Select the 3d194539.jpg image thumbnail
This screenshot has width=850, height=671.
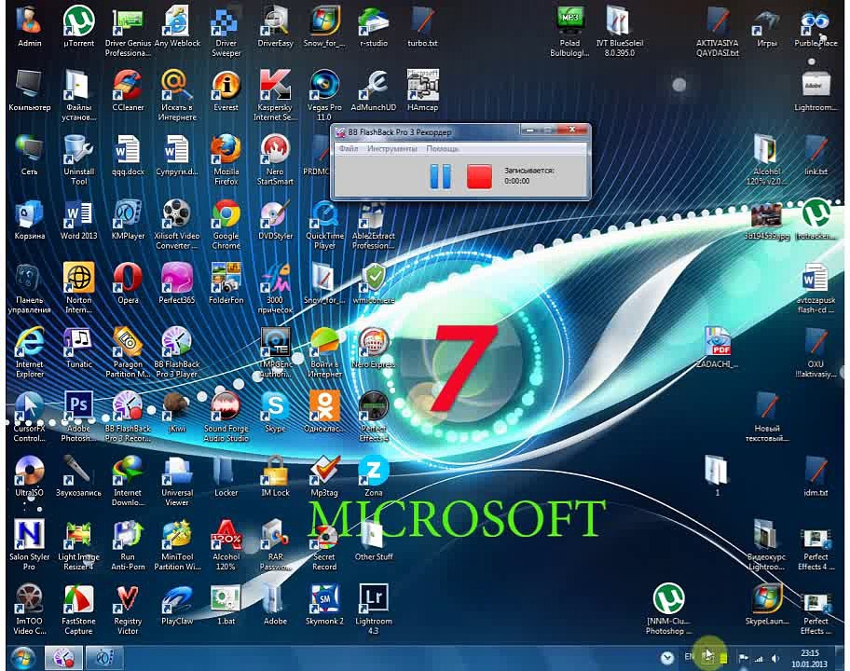tap(766, 221)
